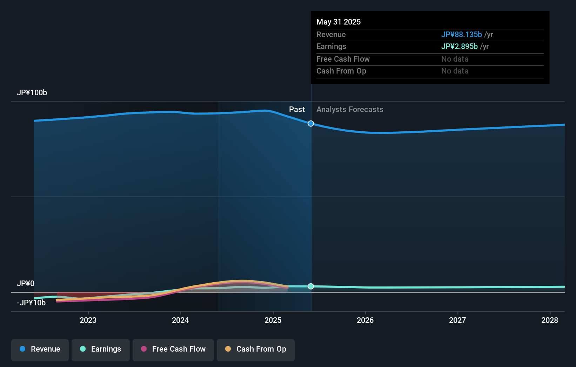Image resolution: width=576 pixels, height=367 pixels.
Task: Click the Past label
Action: [297, 110]
